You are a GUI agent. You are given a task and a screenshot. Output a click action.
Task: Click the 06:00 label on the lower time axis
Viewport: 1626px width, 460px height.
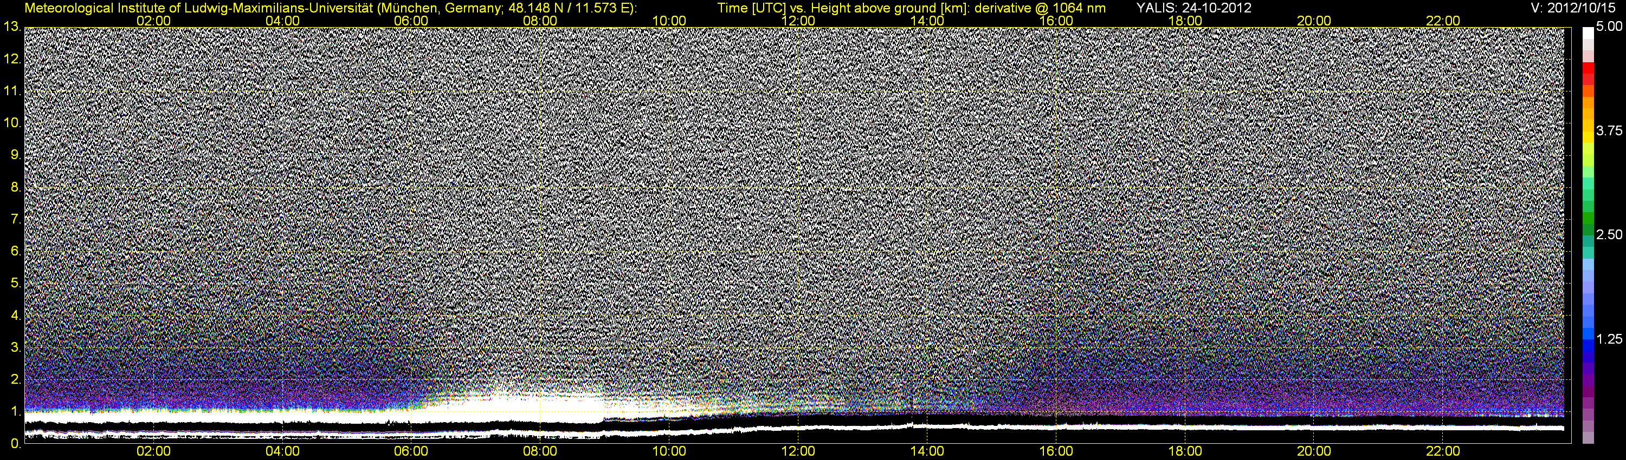411,452
